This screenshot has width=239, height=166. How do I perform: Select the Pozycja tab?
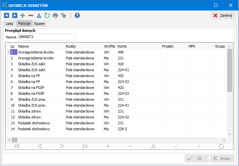[24, 23]
